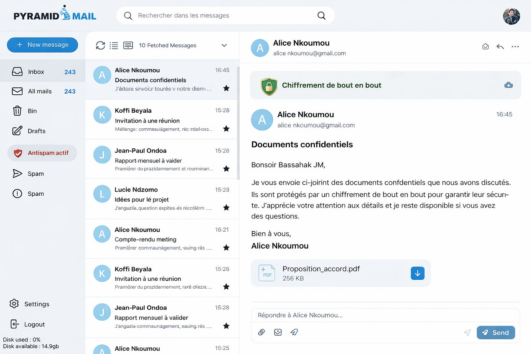Click Lucie Ndzomo's L avatar

[x=102, y=194]
